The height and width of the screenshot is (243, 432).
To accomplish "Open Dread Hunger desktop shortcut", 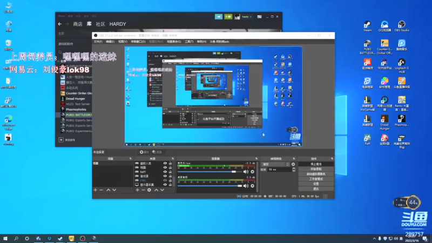I will coord(384,123).
